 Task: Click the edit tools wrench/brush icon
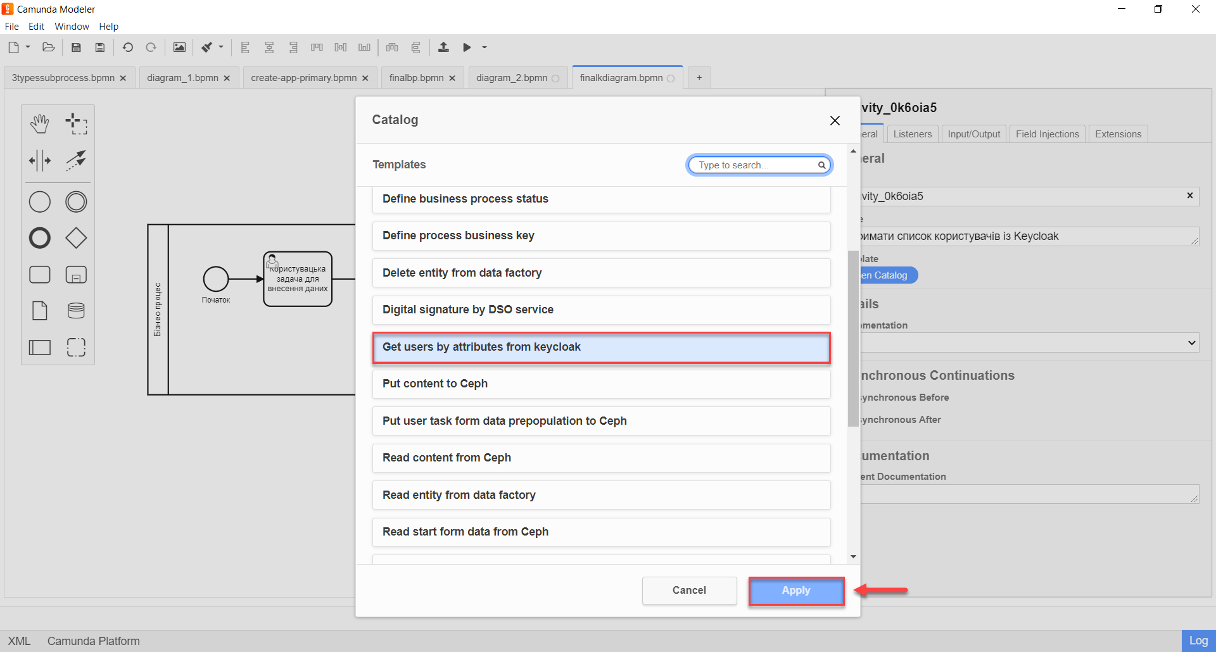click(206, 47)
